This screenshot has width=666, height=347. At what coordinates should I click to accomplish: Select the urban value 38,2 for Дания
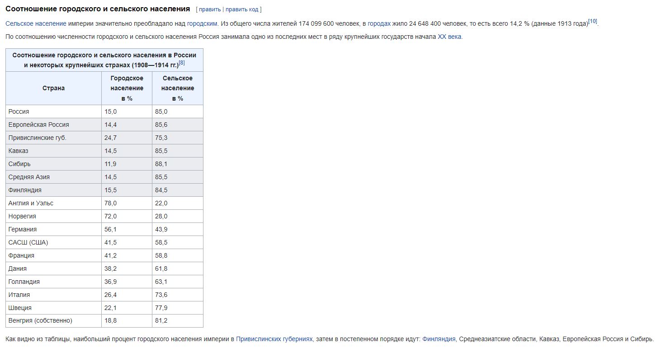(x=110, y=268)
